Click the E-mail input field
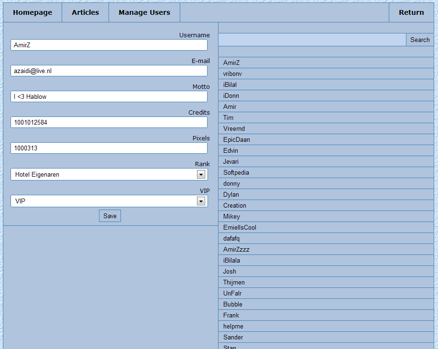Viewport: 438px width, 349px height. pos(109,71)
